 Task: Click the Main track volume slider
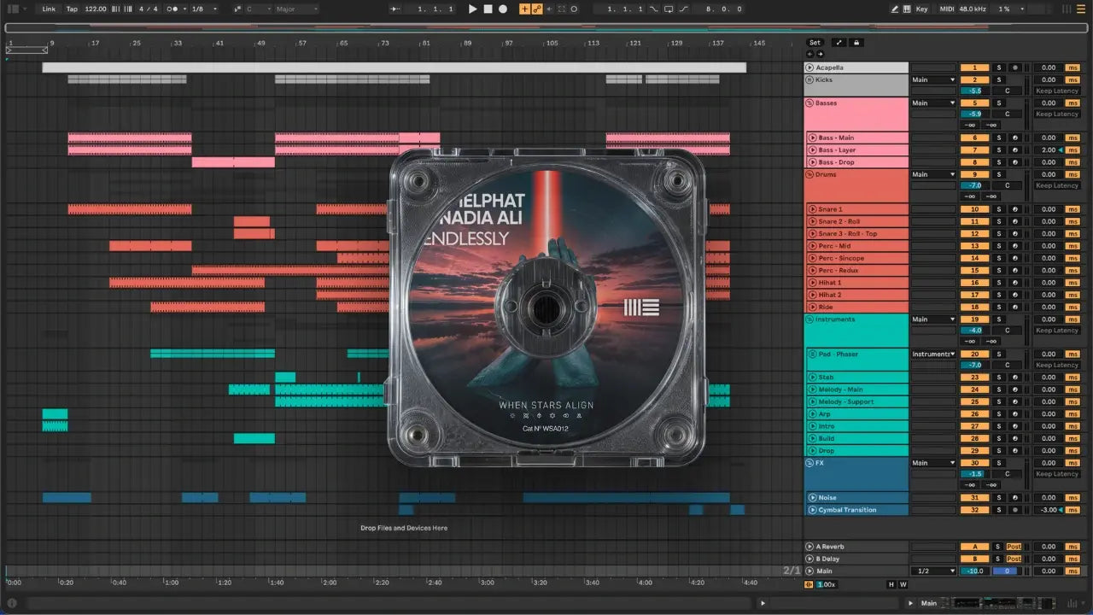974,571
